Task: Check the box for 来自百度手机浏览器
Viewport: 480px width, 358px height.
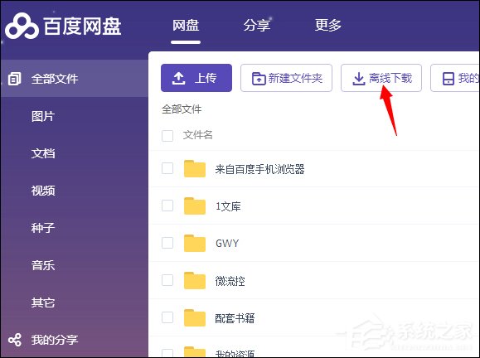Action: pyautogui.click(x=167, y=168)
